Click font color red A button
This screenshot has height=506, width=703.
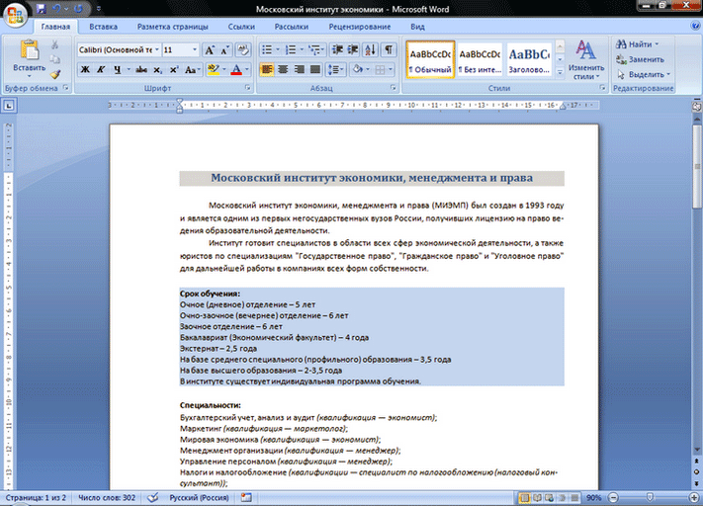coord(236,69)
